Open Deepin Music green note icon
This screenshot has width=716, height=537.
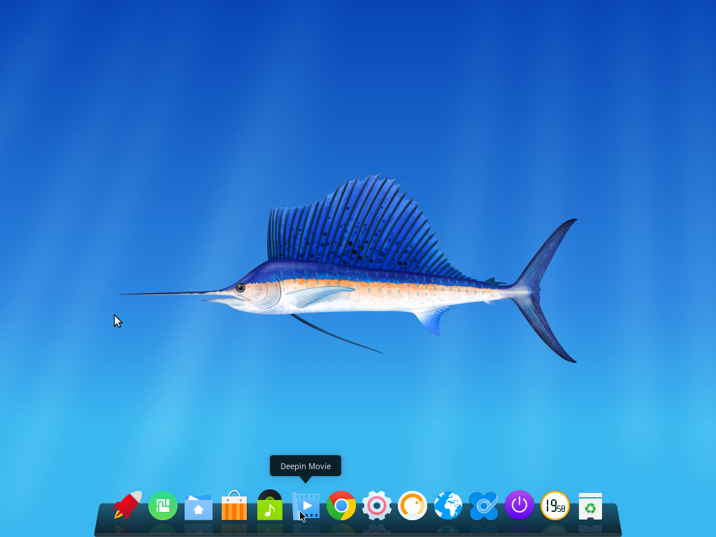tap(270, 505)
